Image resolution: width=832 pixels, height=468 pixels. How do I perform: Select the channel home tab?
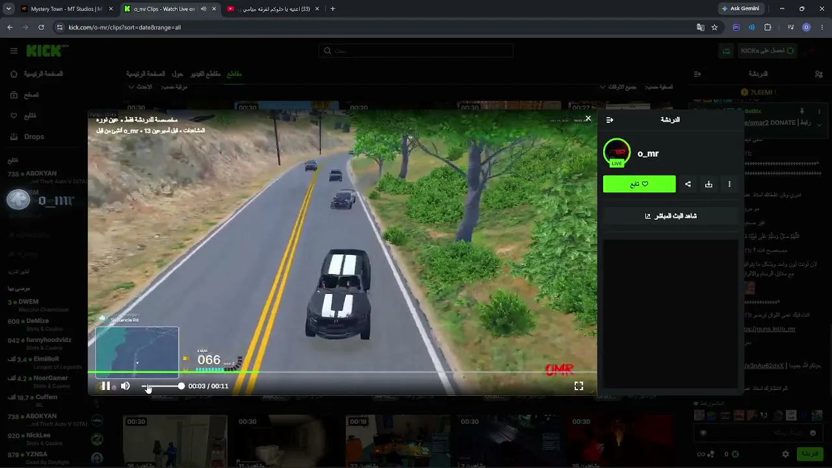tap(146, 74)
